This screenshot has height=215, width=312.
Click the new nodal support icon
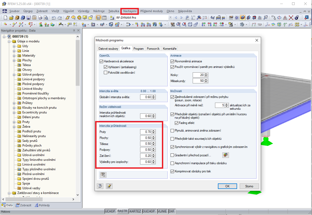41,24
